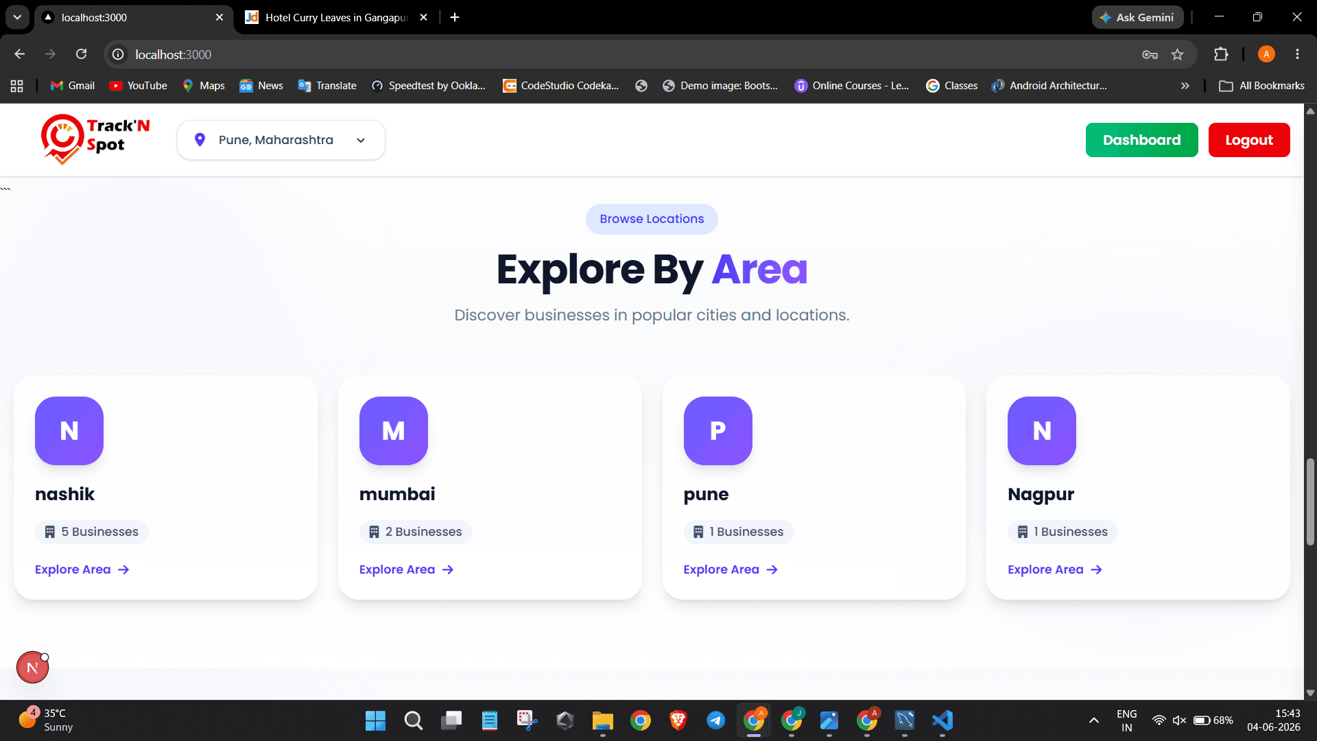The image size is (1317, 741).
Task: Open the nashik area letter icon
Action: pos(69,431)
